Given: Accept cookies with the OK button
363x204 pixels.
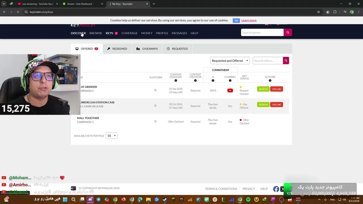Looking at the screenshot, I should (x=236, y=20).
